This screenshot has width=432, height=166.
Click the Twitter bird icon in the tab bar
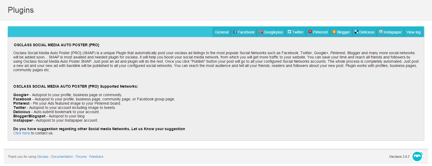coord(290,32)
